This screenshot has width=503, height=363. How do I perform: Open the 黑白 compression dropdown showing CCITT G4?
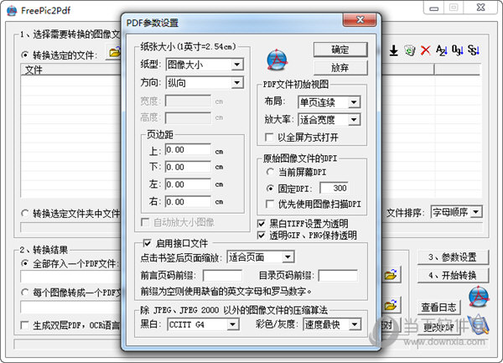pyautogui.click(x=232, y=324)
